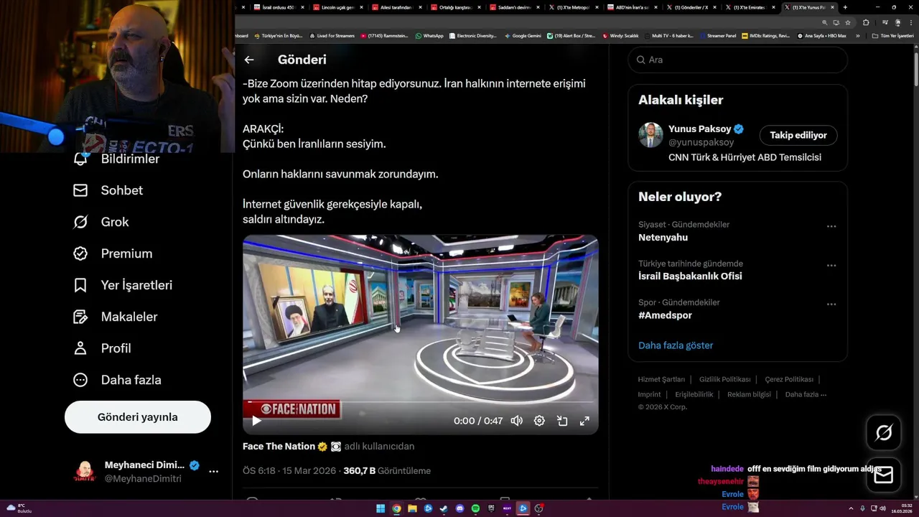Open the floating Grok button

coord(884,432)
